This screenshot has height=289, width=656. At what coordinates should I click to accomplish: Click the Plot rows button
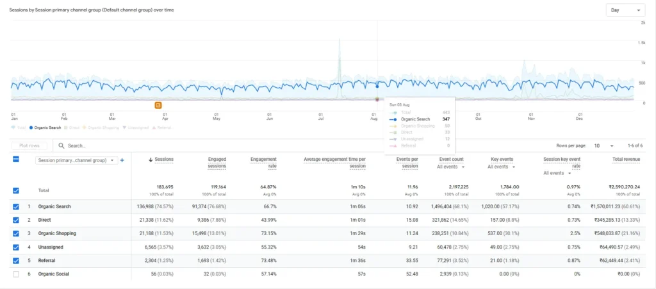click(x=29, y=146)
